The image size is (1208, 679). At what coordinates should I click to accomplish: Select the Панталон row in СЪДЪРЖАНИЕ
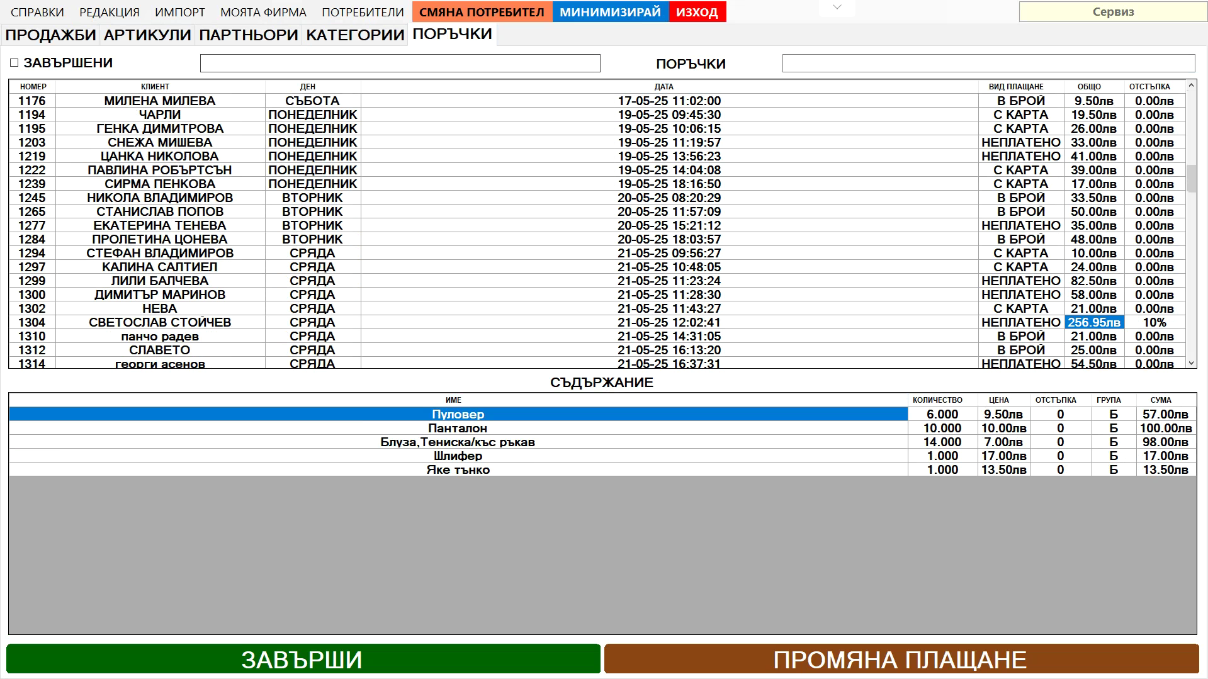458,428
